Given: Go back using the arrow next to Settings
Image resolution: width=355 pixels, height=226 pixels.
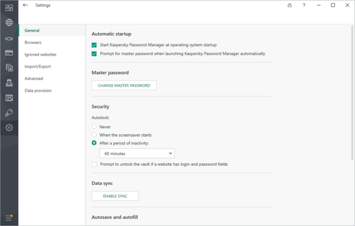Looking at the screenshot, I should coord(25,5).
